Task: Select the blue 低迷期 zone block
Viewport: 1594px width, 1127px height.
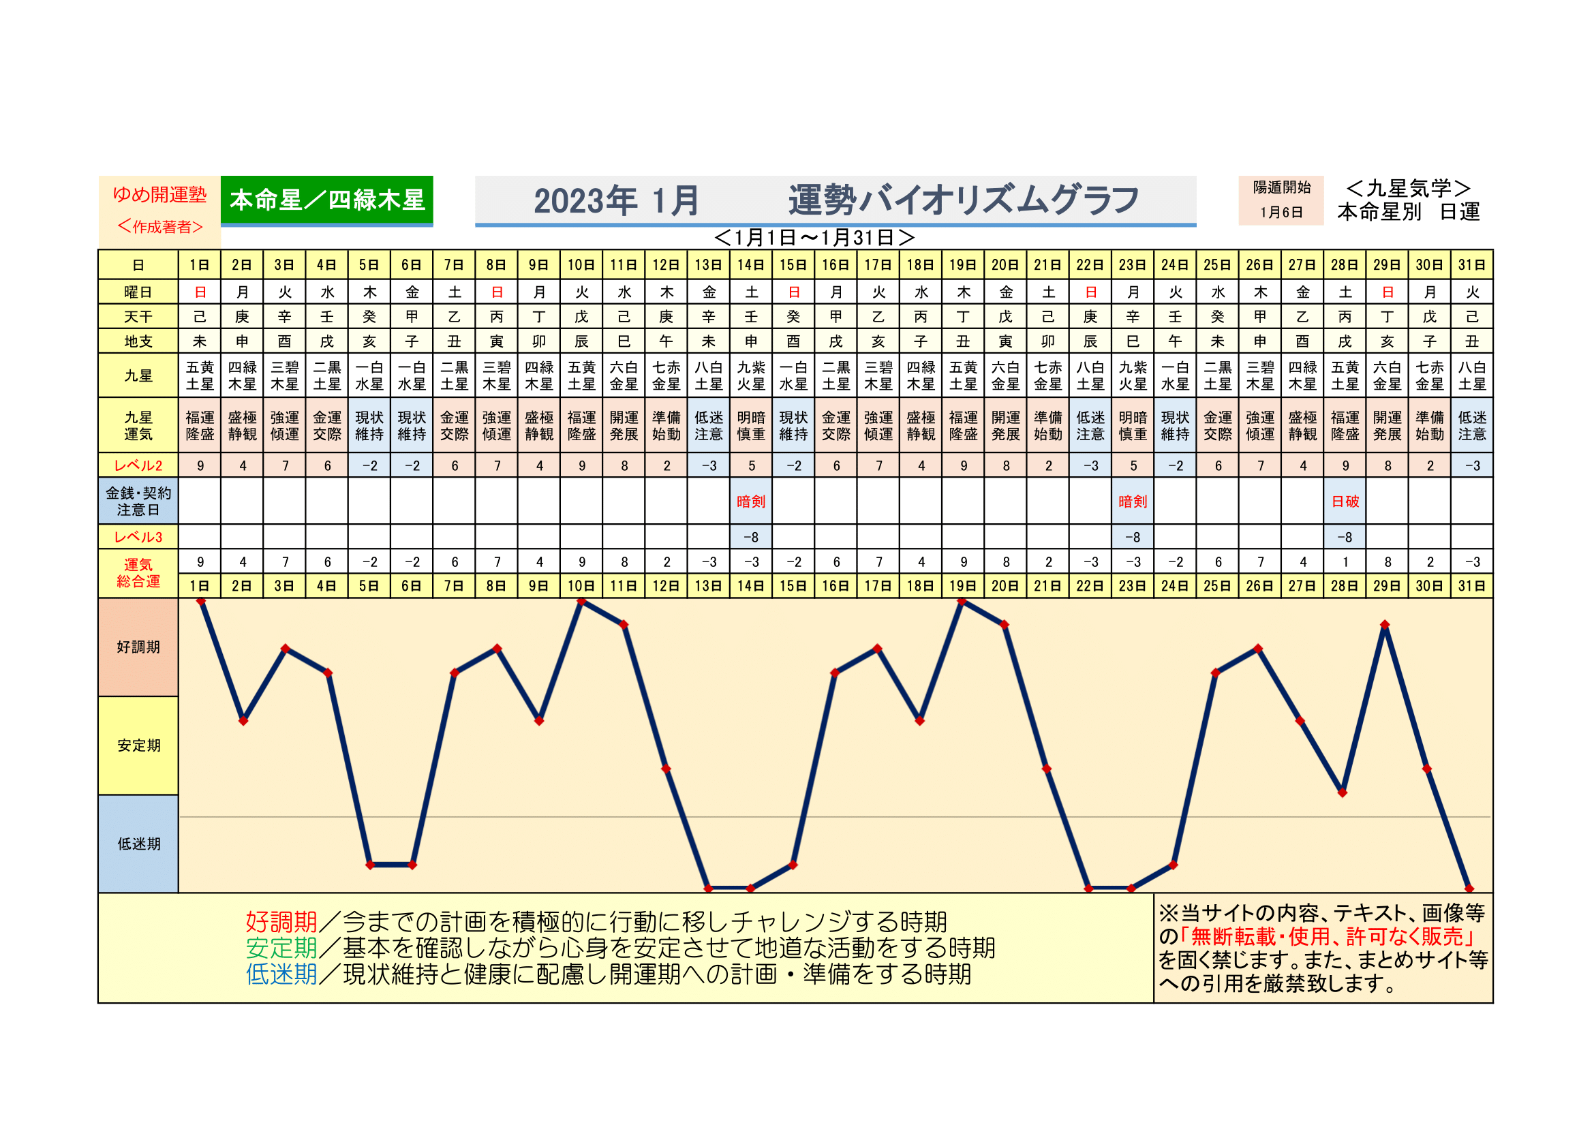Action: 138,844
